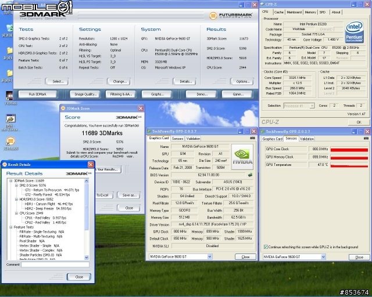Screen dimensions: 372x297
Task: Switch to the Memory tab in CPU-Z
Action: tap(310, 12)
